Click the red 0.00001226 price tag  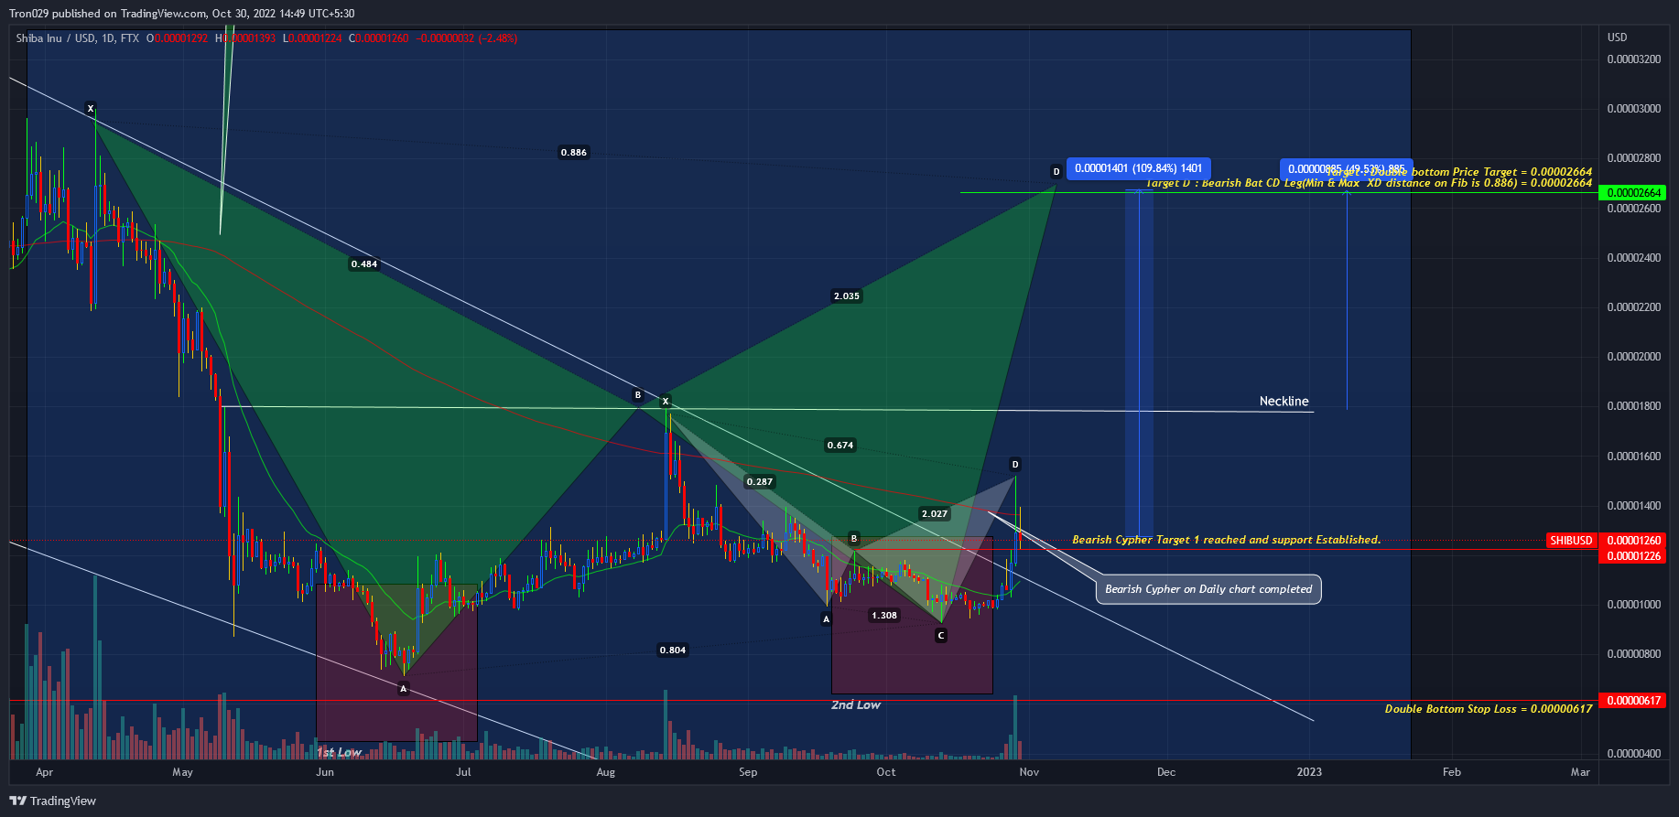tap(1633, 555)
